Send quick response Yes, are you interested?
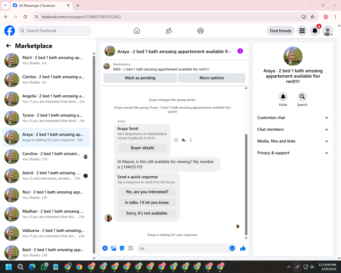This screenshot has width=341, height=273. coord(147,192)
